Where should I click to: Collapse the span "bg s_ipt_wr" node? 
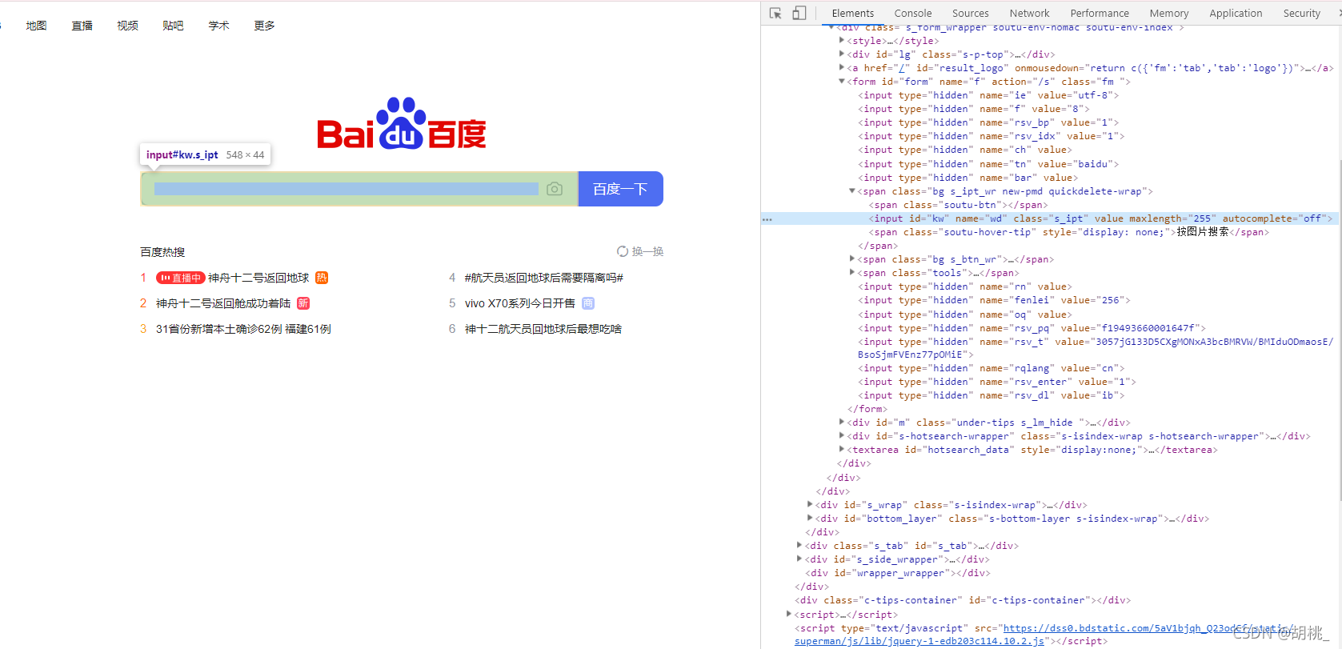click(x=852, y=190)
